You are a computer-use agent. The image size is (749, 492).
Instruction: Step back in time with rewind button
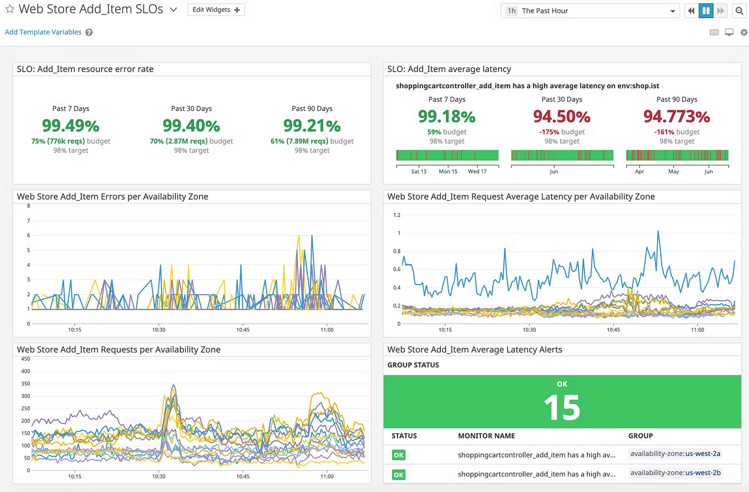pyautogui.click(x=691, y=11)
